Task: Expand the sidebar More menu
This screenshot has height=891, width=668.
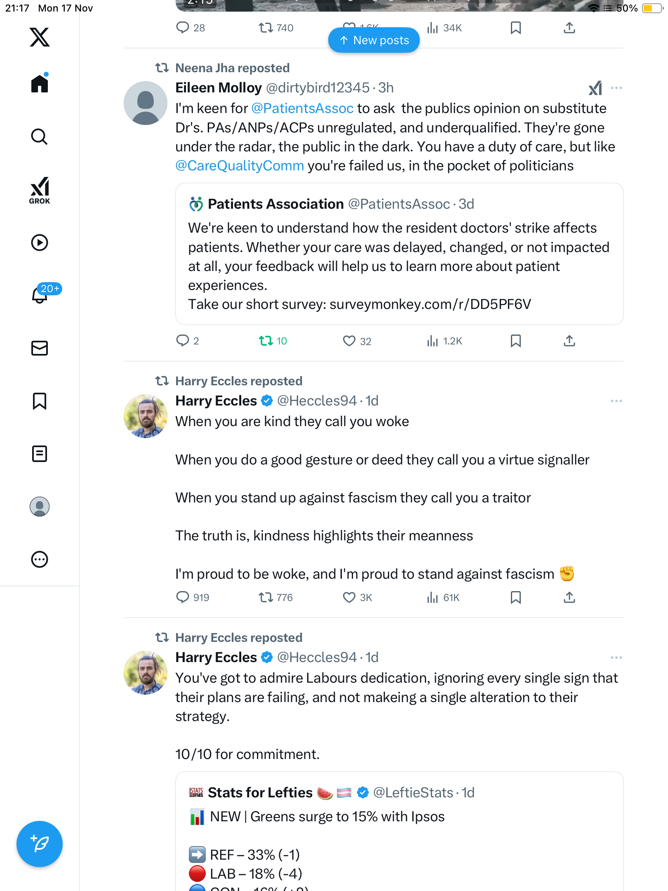Action: [x=40, y=559]
